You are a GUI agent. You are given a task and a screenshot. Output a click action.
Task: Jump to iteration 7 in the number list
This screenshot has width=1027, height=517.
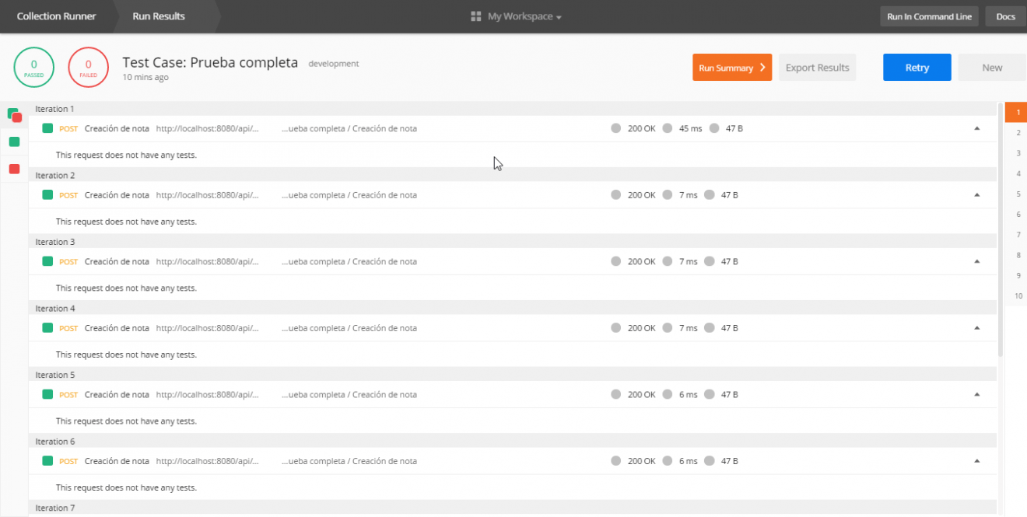click(x=1018, y=235)
